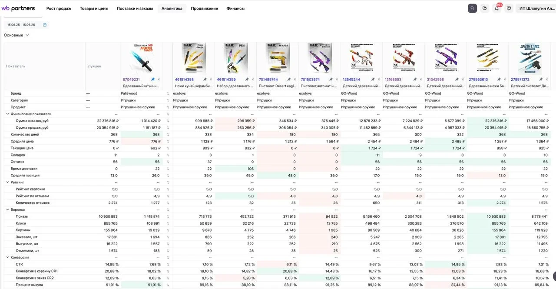The height and width of the screenshot is (289, 556).
Task: Open the help question mark icon
Action: (x=509, y=8)
